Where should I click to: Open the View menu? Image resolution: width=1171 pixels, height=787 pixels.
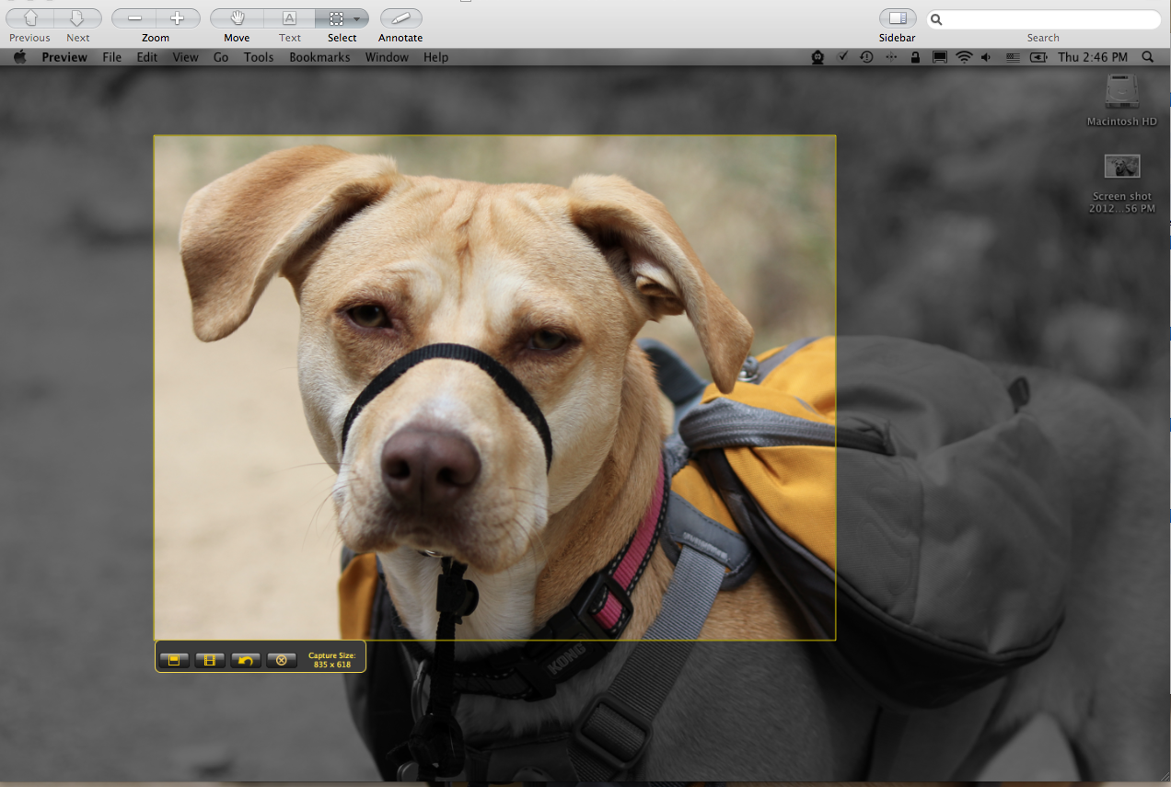pyautogui.click(x=185, y=57)
